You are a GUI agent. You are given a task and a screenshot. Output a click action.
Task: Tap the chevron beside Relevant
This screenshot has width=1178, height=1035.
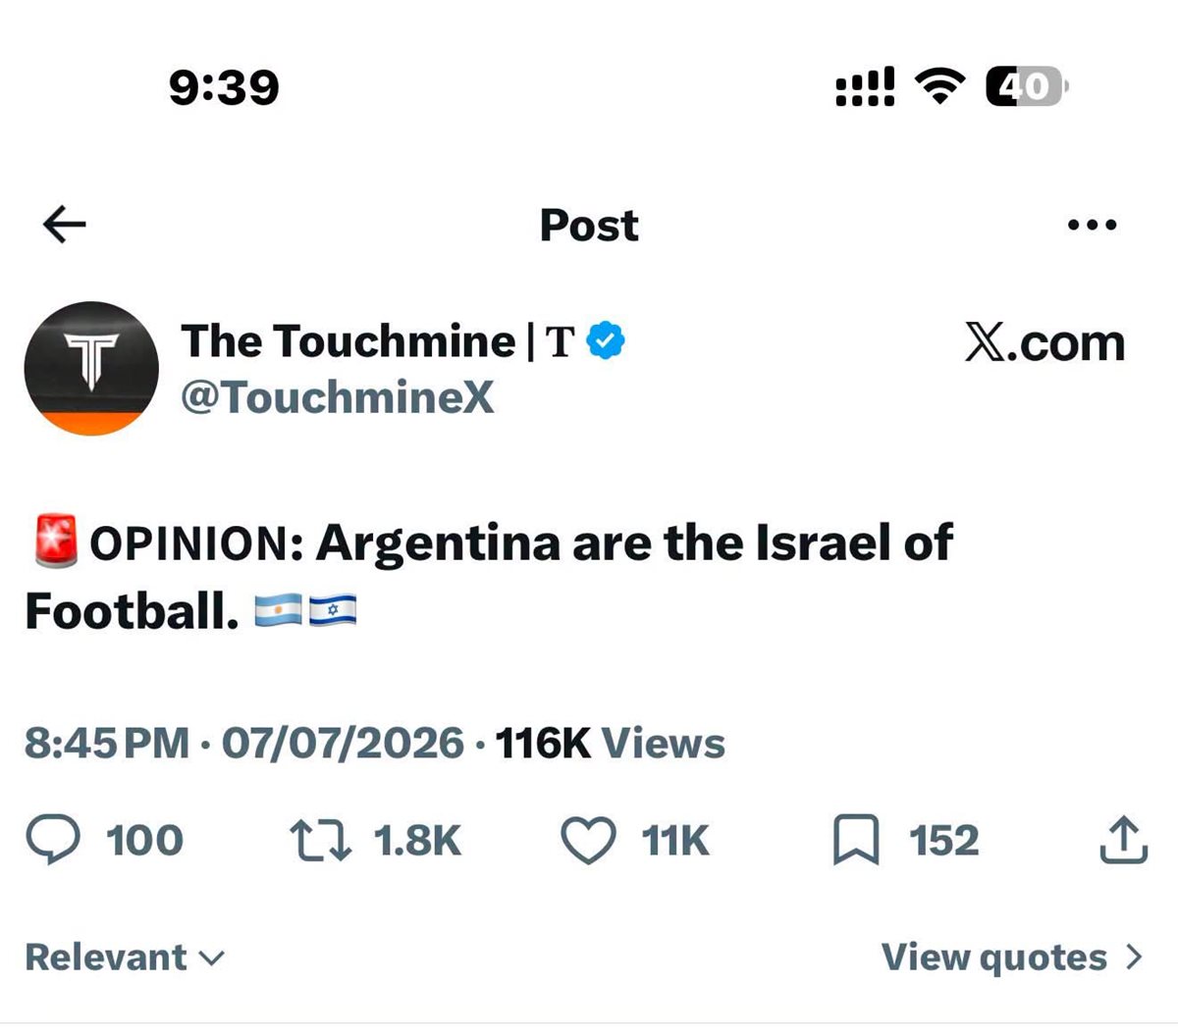point(212,958)
